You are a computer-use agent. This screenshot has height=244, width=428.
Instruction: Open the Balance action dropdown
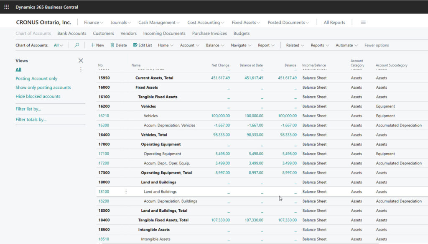coord(215,45)
